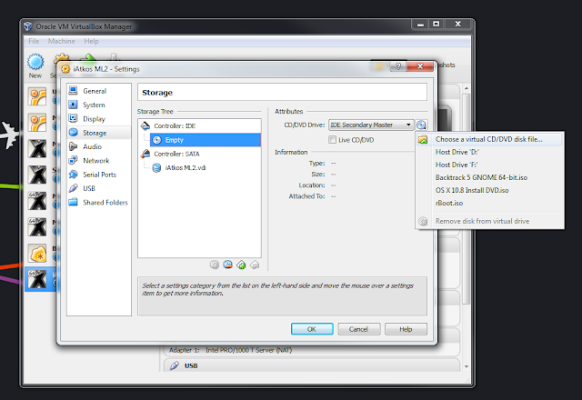582x400 pixels.
Task: Click the Size: information label
Action: (318, 174)
